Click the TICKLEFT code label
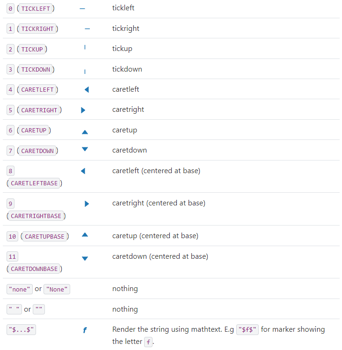 tap(36, 9)
